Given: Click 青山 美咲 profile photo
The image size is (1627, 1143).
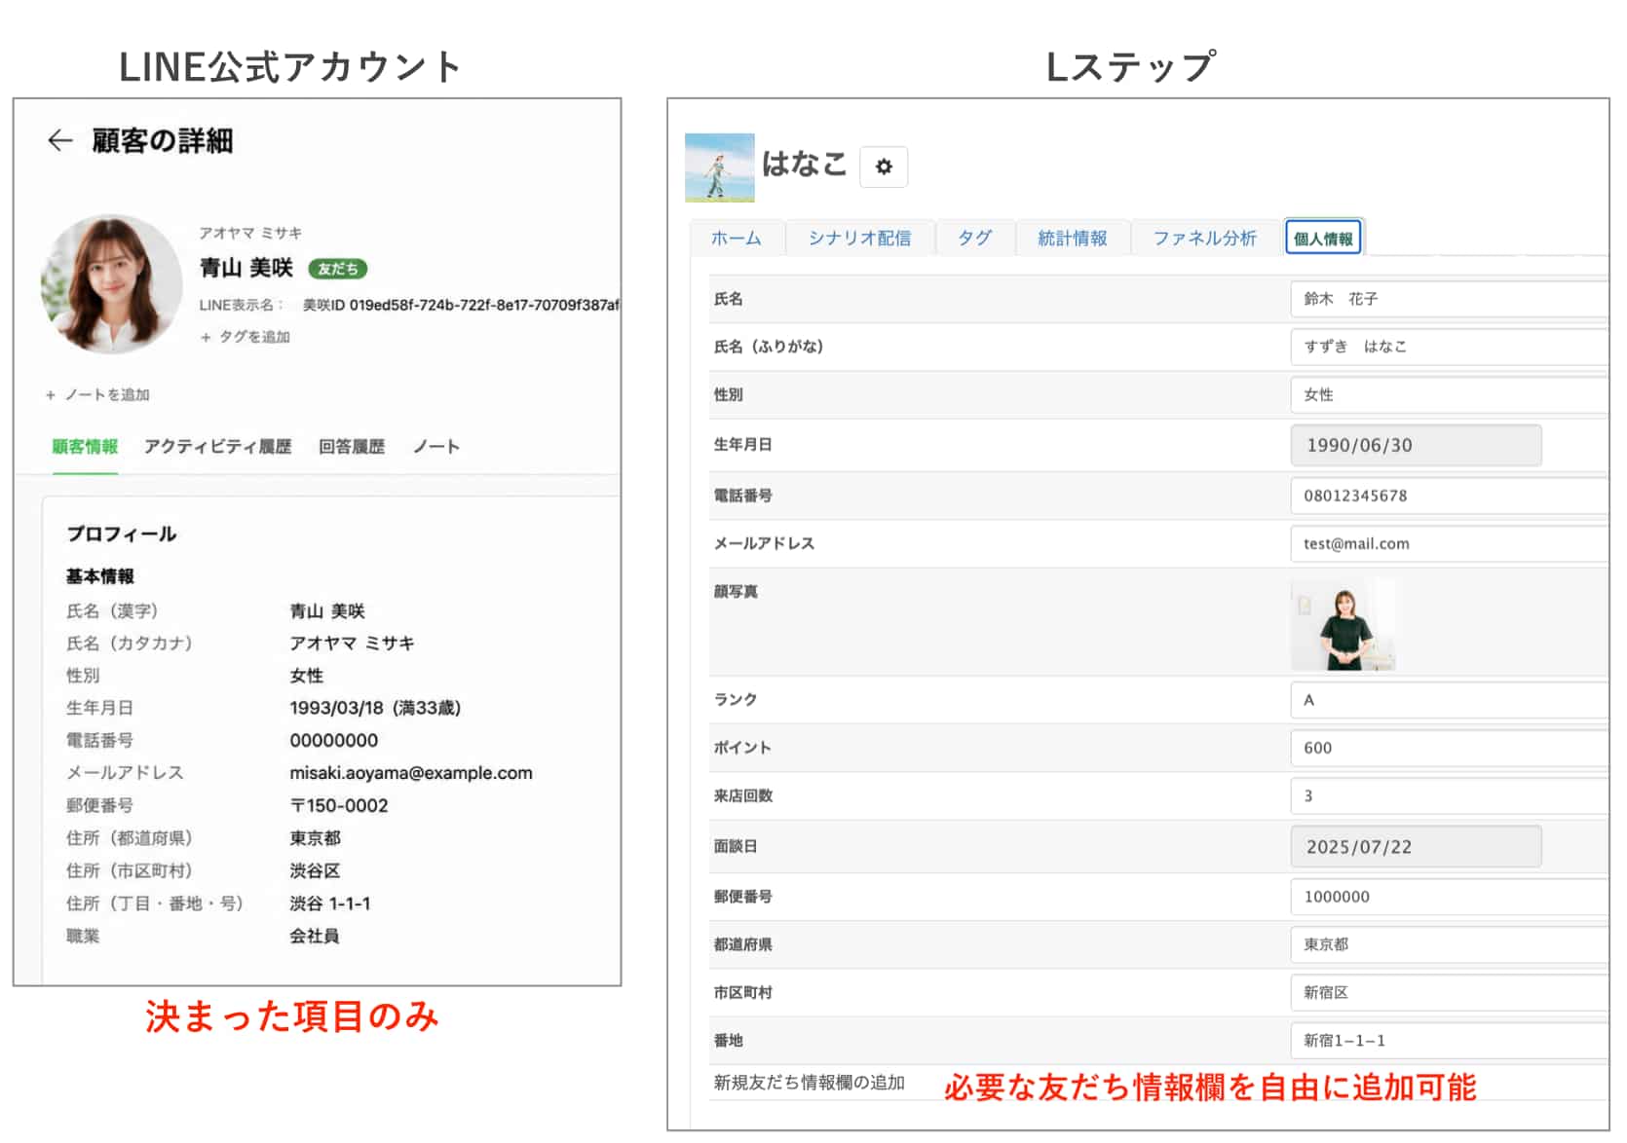Looking at the screenshot, I should point(112,284).
